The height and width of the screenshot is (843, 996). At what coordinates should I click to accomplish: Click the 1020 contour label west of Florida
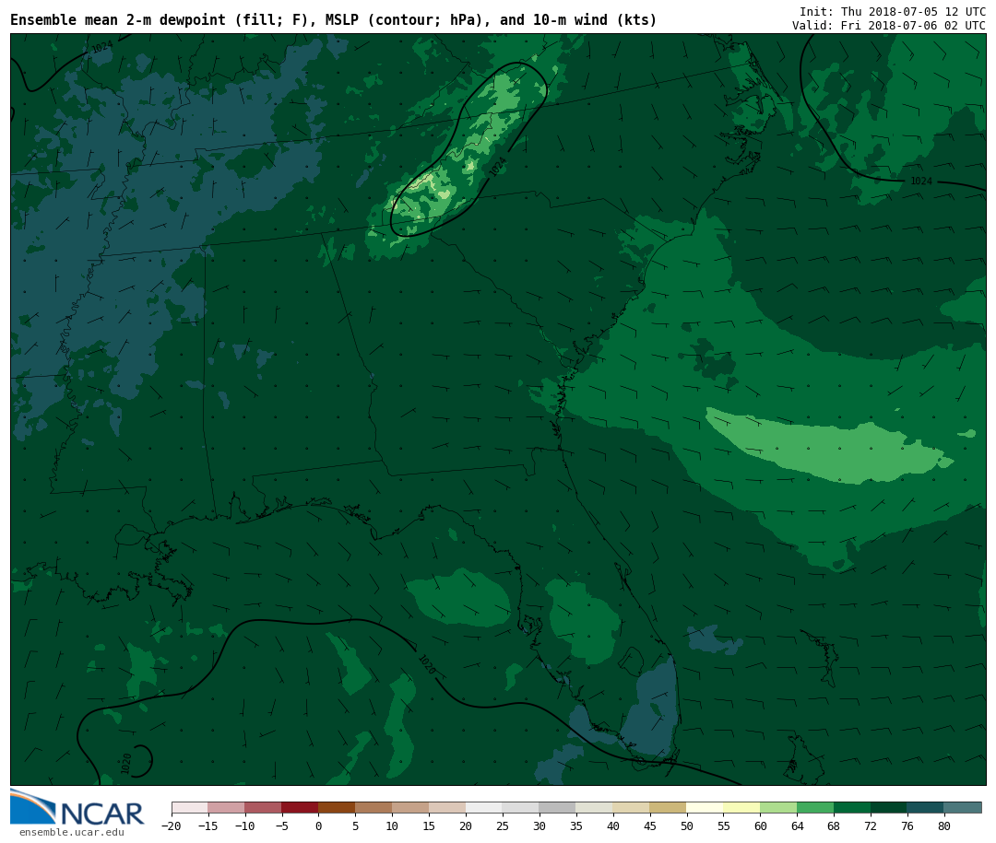click(426, 664)
